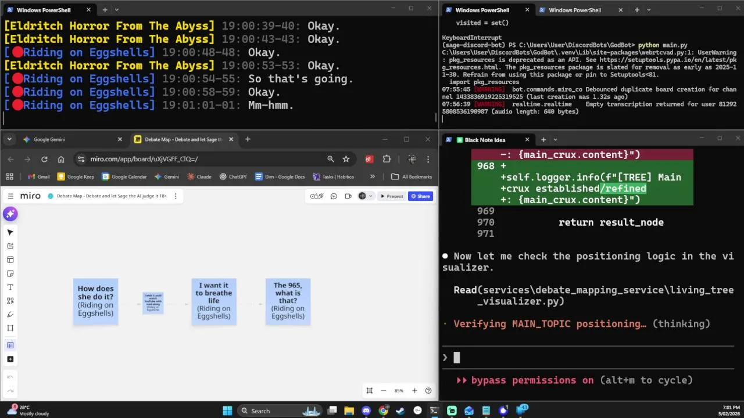Open Claude bookmark

click(x=199, y=176)
